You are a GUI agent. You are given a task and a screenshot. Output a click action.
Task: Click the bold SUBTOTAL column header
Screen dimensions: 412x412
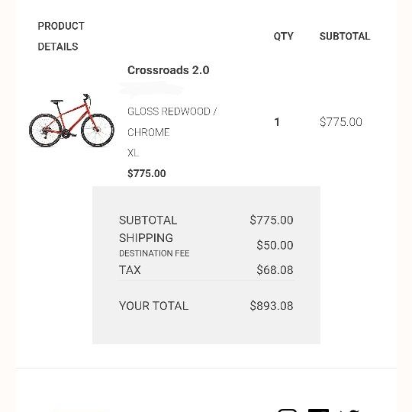tap(345, 37)
